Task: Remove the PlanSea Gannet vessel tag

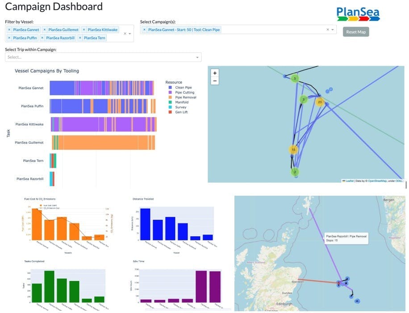Action: (x=9, y=30)
